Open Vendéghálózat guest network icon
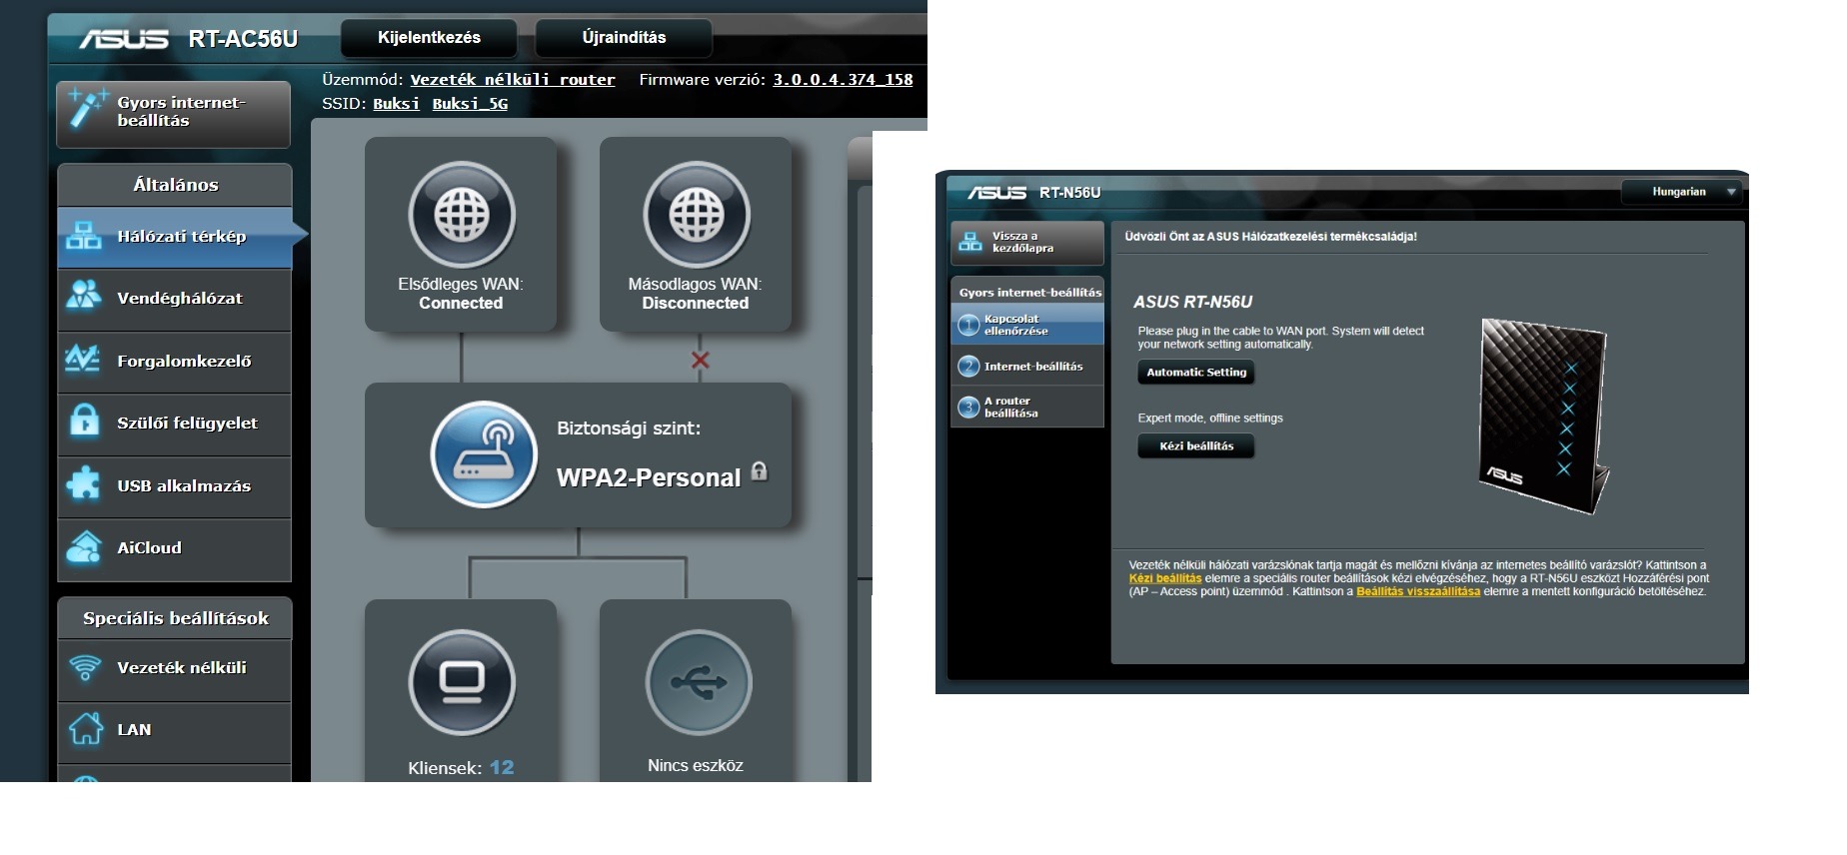Viewport: 1847px width, 855px height. (84, 297)
